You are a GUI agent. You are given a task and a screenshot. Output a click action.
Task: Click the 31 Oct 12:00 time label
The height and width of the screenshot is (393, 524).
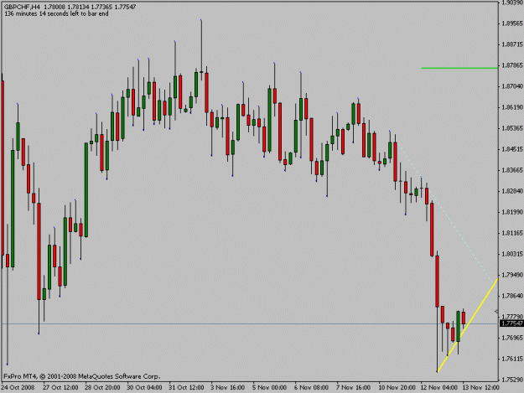click(186, 388)
